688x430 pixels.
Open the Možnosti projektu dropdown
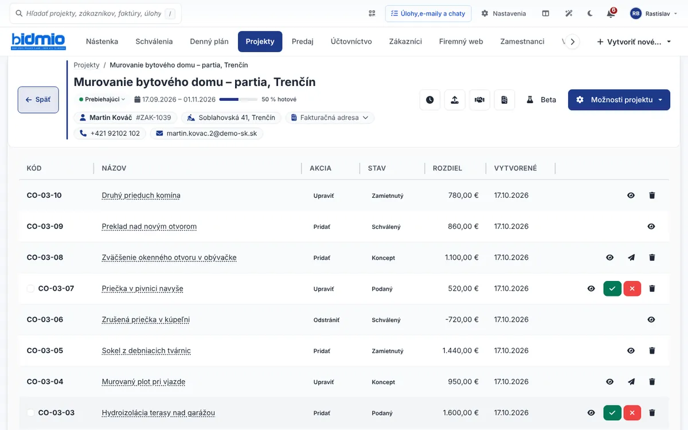(x=619, y=100)
